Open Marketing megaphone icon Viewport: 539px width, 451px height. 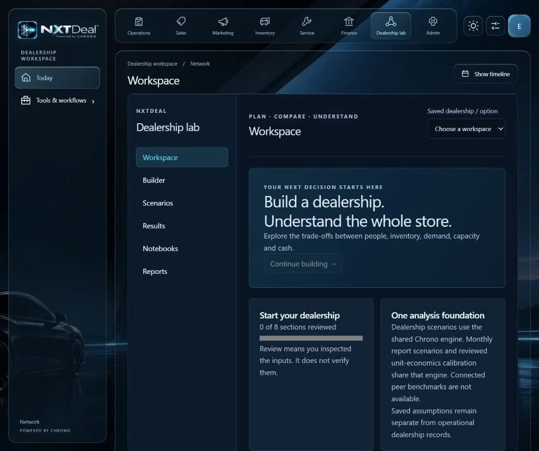tap(223, 22)
